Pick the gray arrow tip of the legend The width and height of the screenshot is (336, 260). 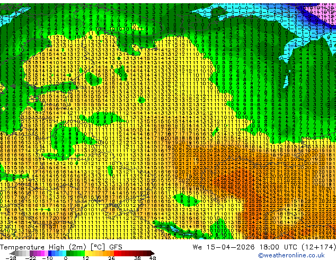(x=12, y=253)
